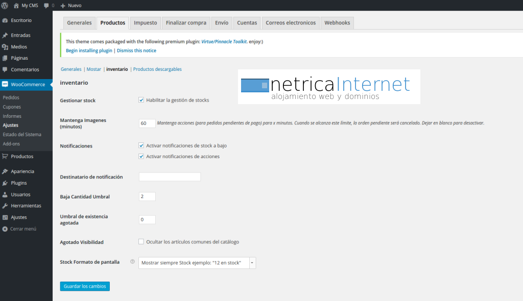
Task: Open the Cuentas tab
Action: coord(247,22)
